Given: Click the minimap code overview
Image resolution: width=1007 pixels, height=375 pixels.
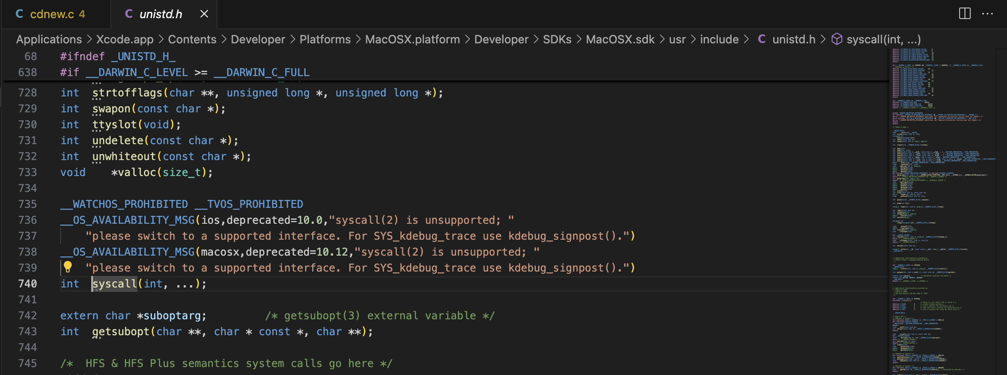Looking at the screenshot, I should (x=939, y=199).
